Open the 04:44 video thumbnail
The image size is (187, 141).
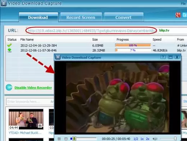coord(26,119)
